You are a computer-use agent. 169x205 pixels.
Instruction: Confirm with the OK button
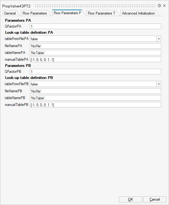130,199
